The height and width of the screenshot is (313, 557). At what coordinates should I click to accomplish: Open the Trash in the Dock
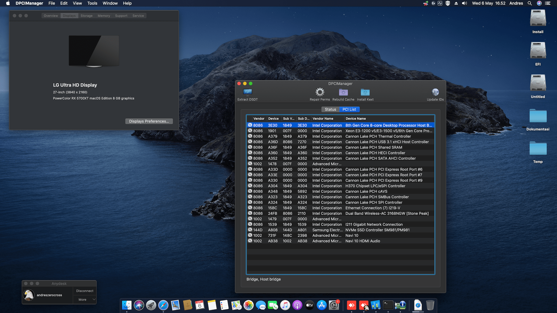430,305
